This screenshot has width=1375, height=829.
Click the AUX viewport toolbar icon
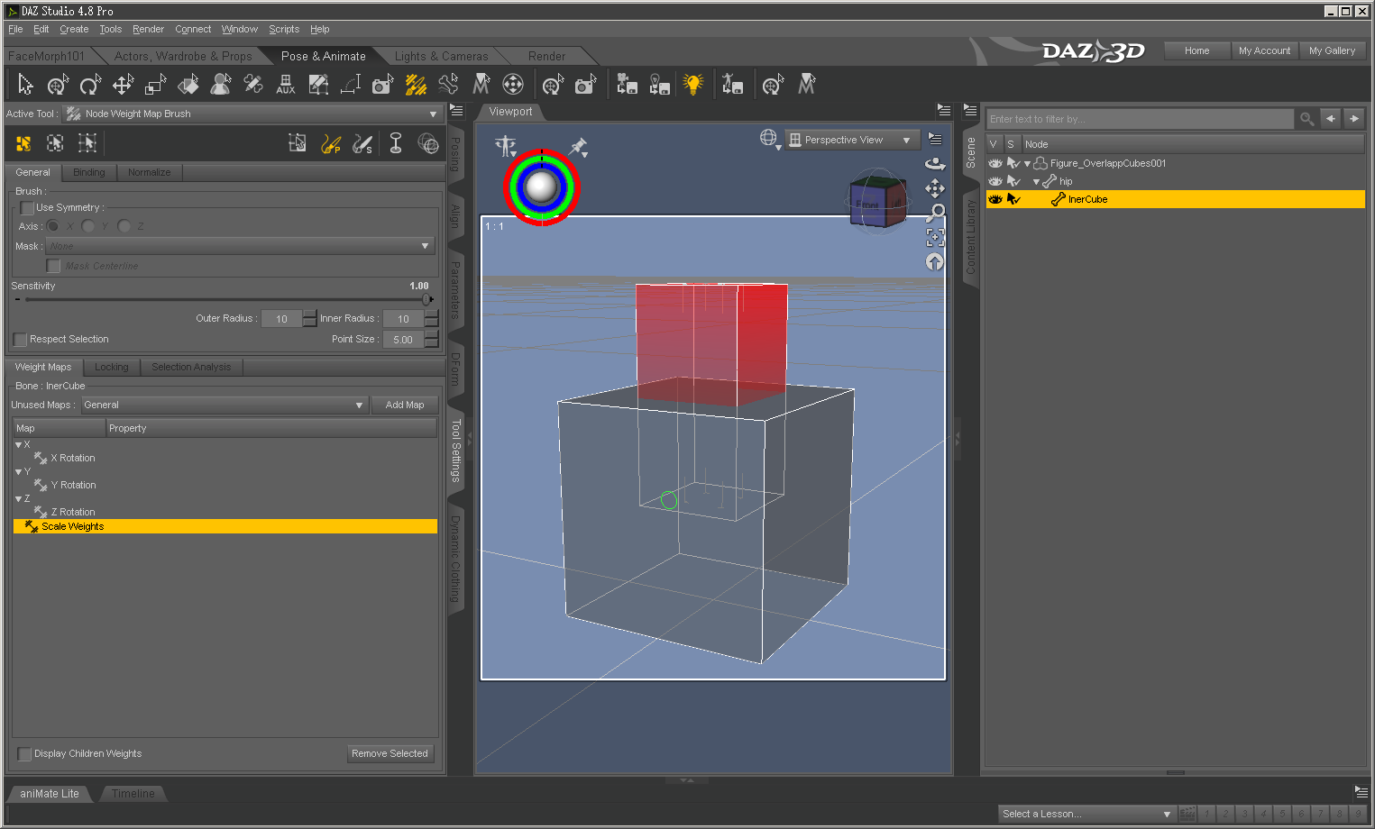[286, 85]
